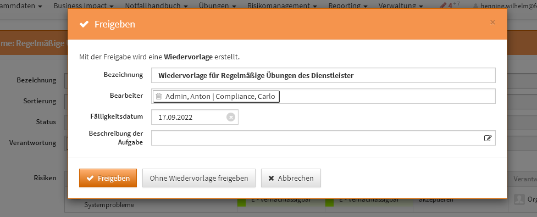Viewport: 537px width, 217px height.
Task: Cancel with the Abbrechen button
Action: 291,178
